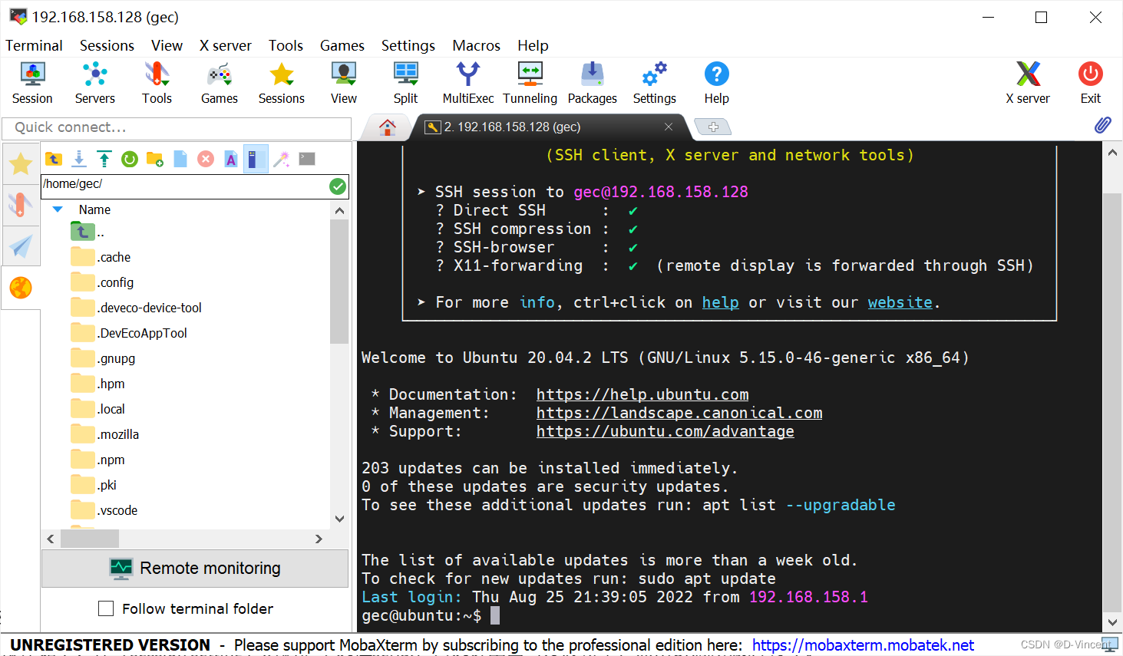Toggle the X server icon
Viewport: 1123px width, 656px height.
1028,83
